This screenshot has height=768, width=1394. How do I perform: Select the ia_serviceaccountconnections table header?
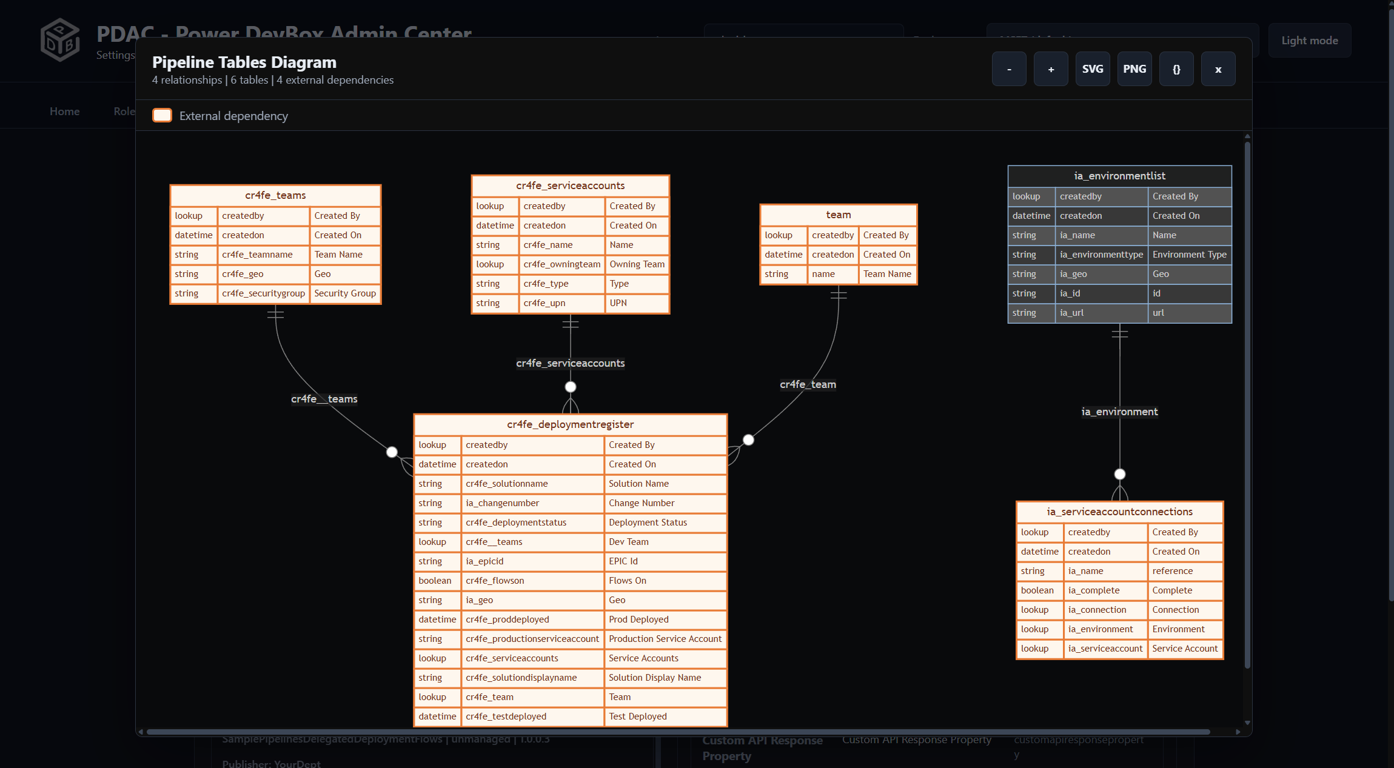[x=1120, y=512]
